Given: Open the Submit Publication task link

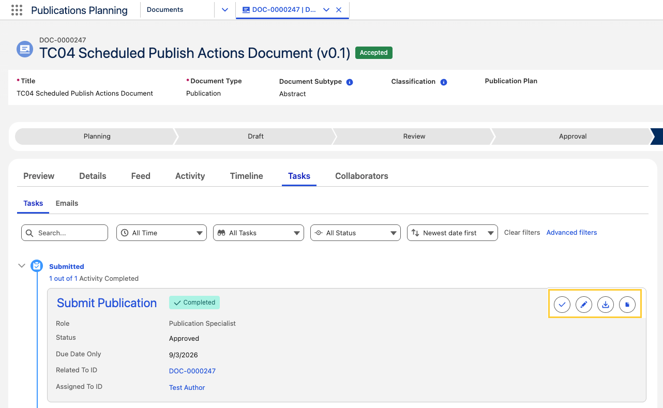Looking at the screenshot, I should click(x=107, y=303).
